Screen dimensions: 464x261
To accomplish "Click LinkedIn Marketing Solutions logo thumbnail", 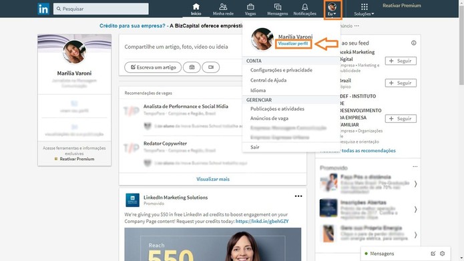I will point(132,200).
